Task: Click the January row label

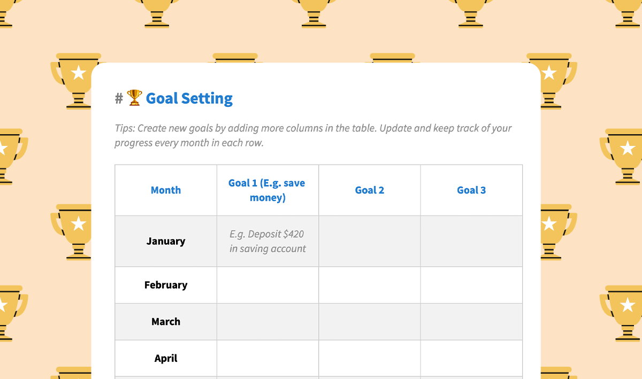Action: (166, 241)
